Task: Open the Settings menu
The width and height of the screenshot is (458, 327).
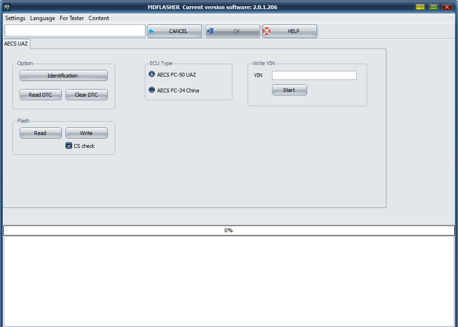Action: click(15, 18)
